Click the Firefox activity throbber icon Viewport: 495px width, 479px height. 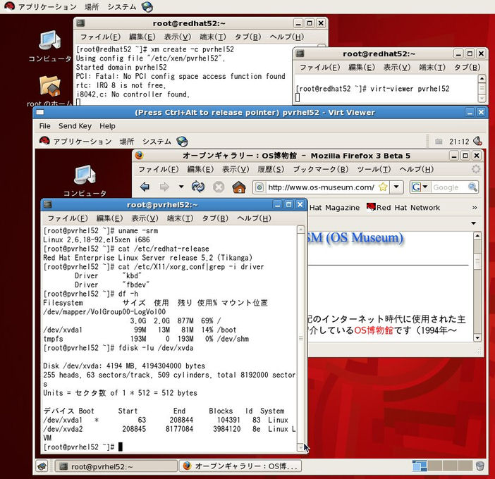(476, 169)
